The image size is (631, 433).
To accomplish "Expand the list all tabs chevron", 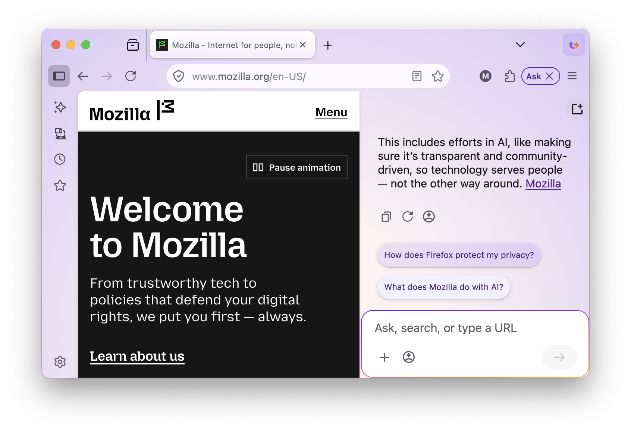I will pos(520,45).
